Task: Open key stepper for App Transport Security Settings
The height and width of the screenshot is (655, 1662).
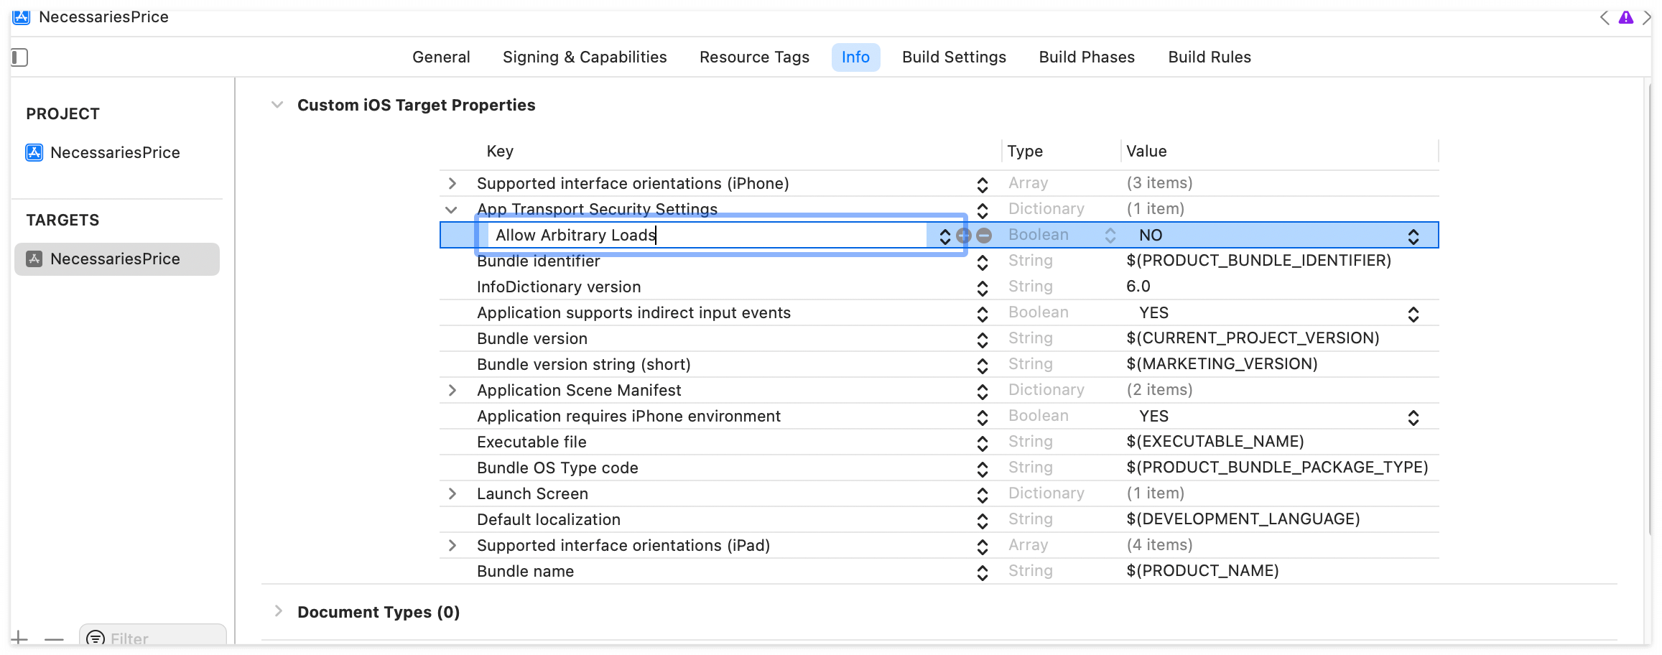Action: (983, 210)
